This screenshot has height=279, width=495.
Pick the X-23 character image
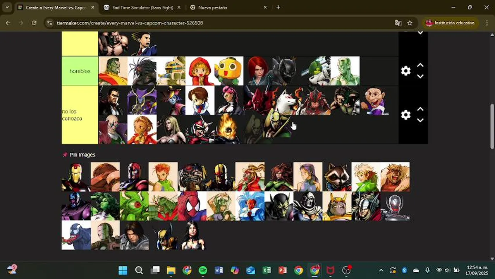point(192,235)
